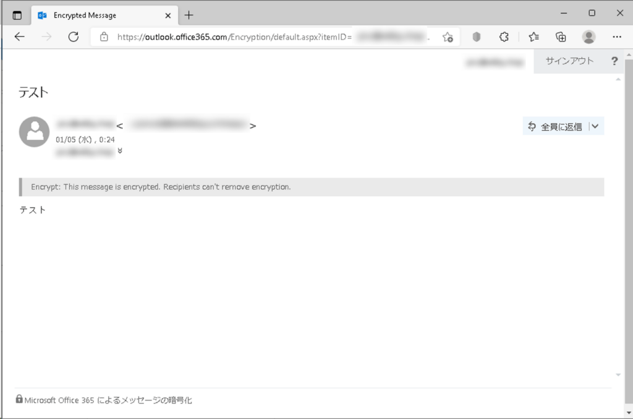
Task: Click the page vertical scrollbar
Action: (x=629, y=233)
